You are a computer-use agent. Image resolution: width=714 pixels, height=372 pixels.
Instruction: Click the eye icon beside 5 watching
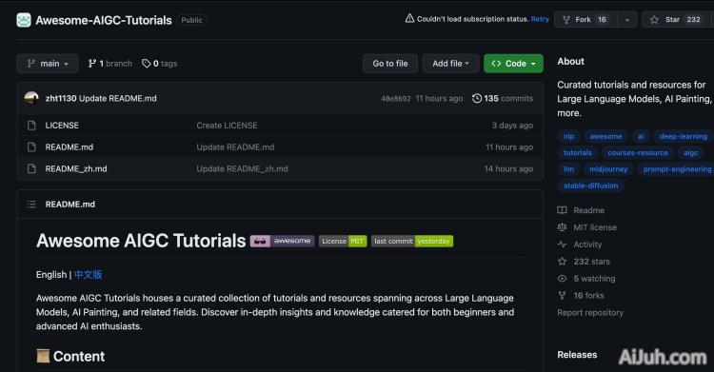click(563, 278)
